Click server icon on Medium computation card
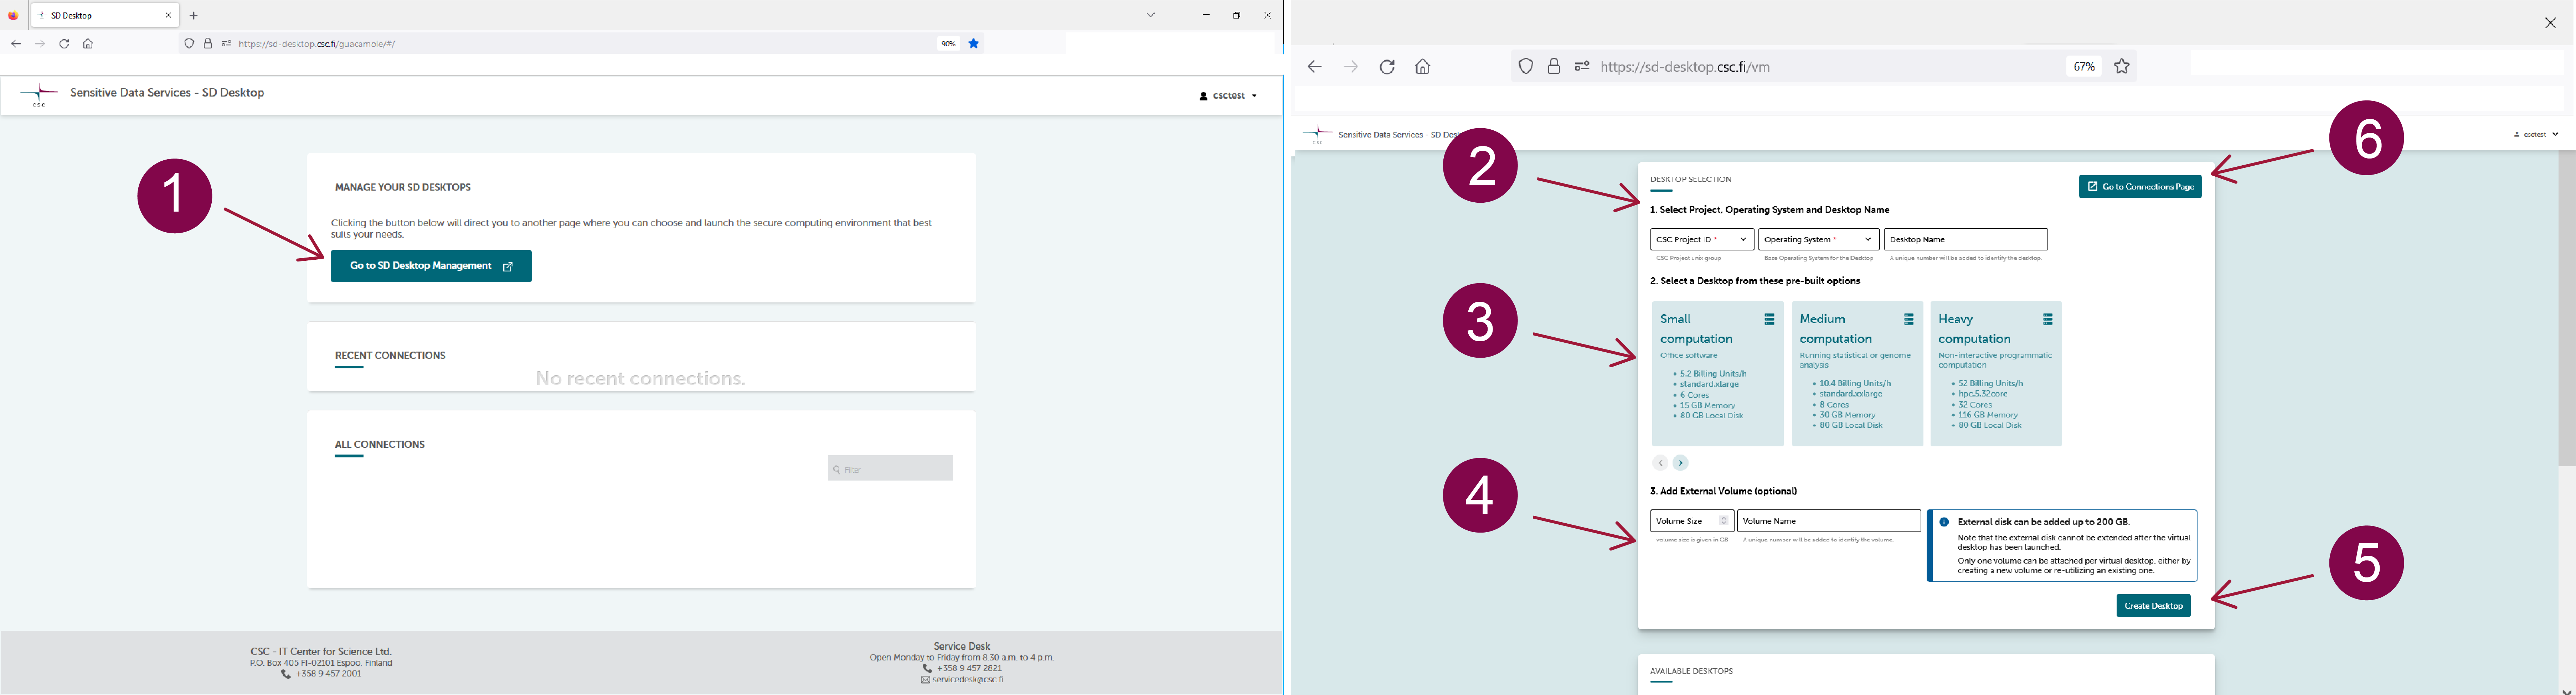This screenshot has height=695, width=2576. [x=1908, y=320]
